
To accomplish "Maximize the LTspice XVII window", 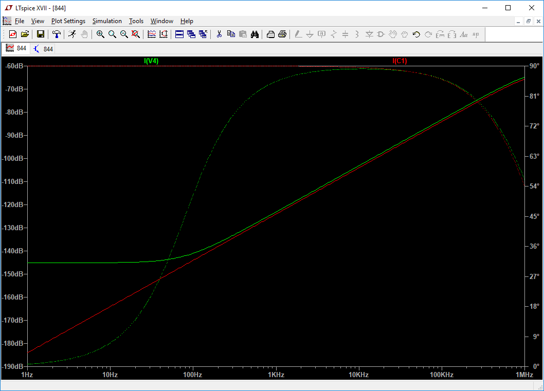I will coord(508,8).
